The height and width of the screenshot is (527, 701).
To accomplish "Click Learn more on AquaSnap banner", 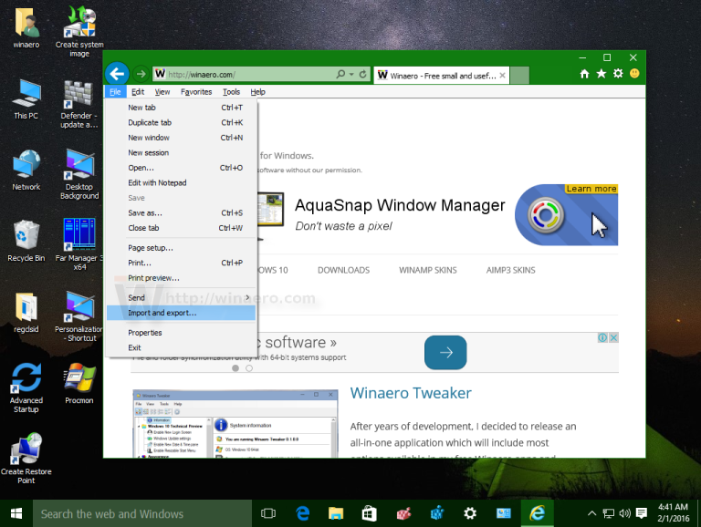I will tap(591, 189).
